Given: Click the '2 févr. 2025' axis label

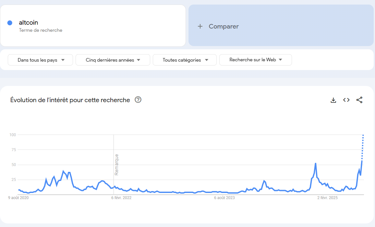Looking at the screenshot, I should pos(327,198).
